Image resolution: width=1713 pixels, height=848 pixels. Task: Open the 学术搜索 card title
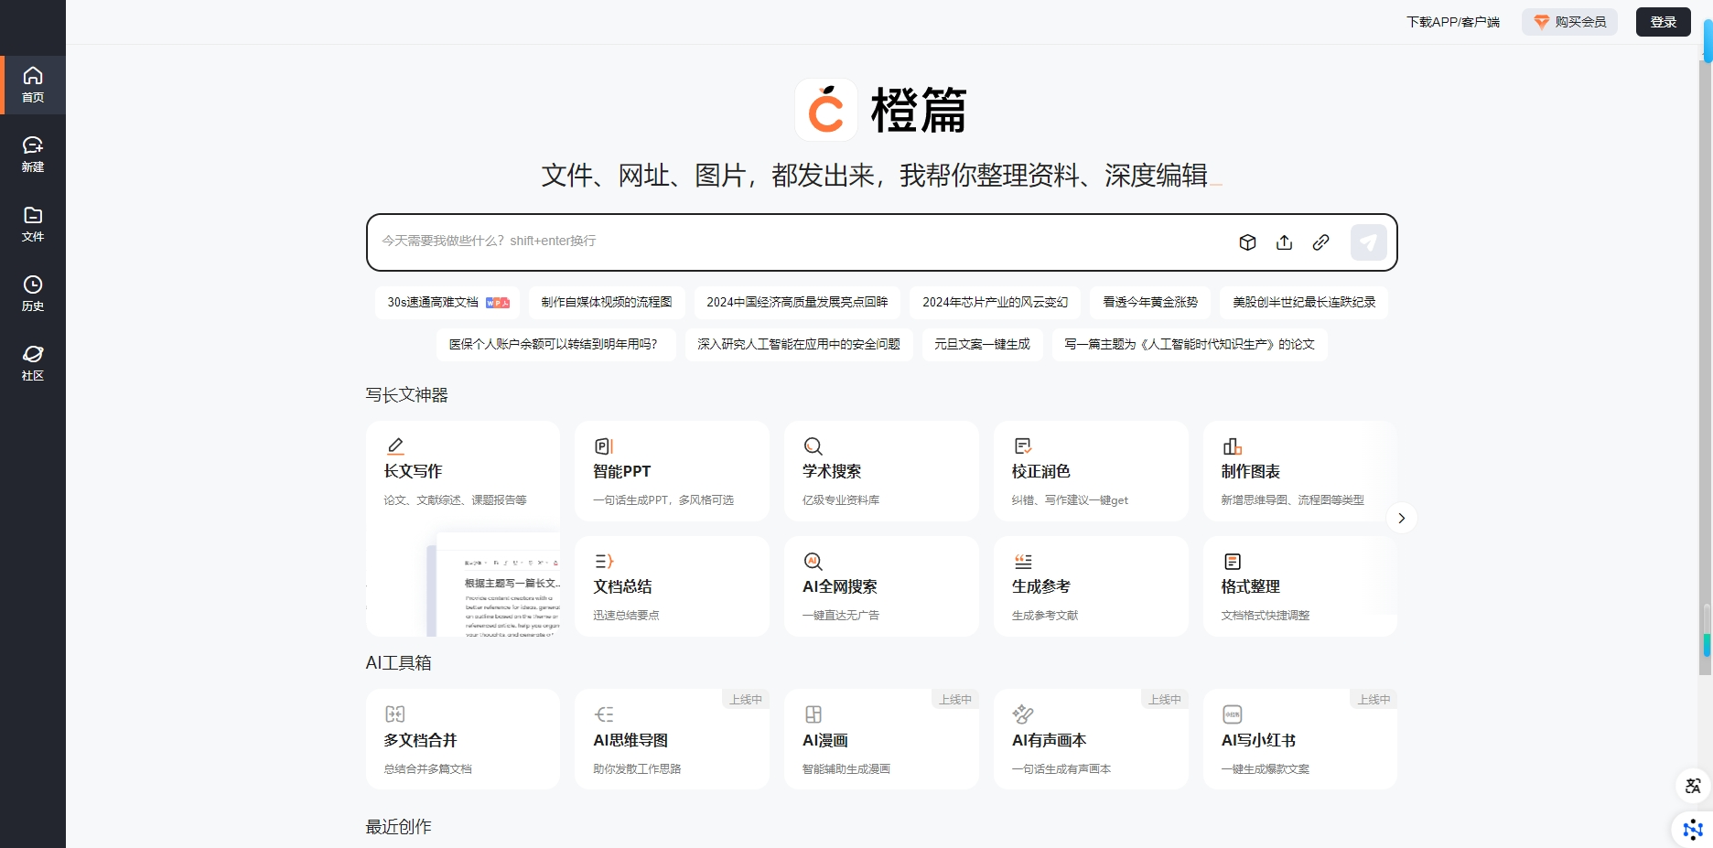[x=832, y=471]
